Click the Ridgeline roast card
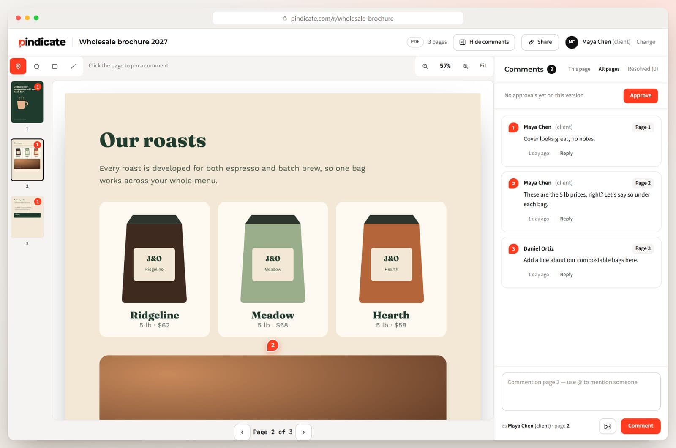 coord(155,269)
